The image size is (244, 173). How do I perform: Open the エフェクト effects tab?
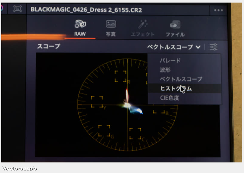click(x=143, y=28)
